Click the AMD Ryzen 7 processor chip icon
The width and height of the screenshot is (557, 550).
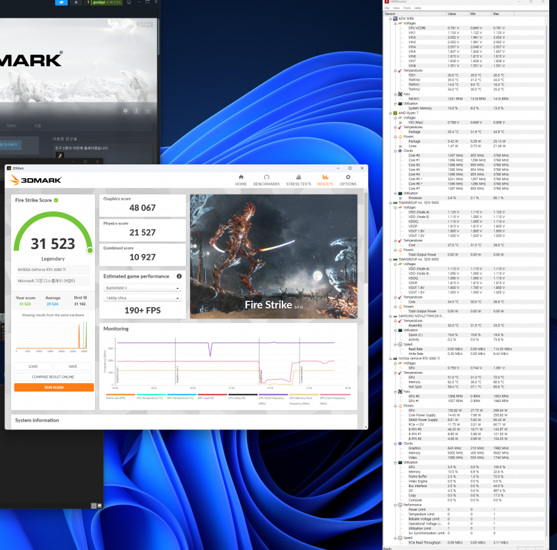[x=395, y=113]
